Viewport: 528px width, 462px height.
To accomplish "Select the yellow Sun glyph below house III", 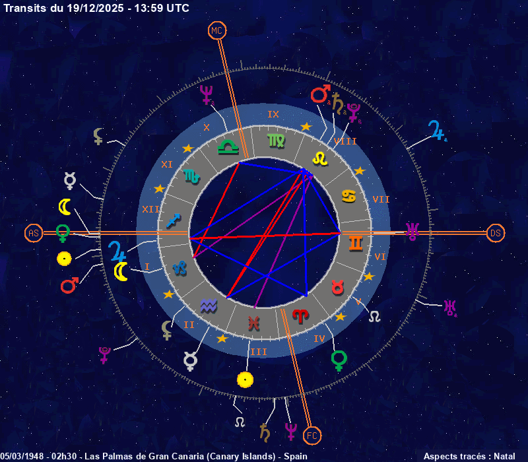I will [x=245, y=379].
